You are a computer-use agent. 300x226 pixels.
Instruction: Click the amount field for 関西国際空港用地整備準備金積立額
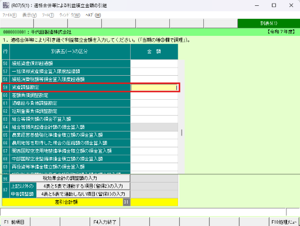(x=154, y=151)
